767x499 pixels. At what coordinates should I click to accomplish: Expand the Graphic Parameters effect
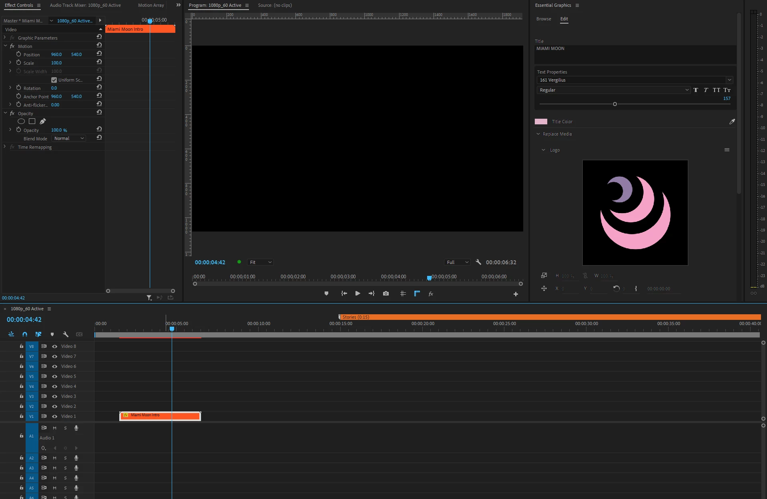[x=5, y=38]
